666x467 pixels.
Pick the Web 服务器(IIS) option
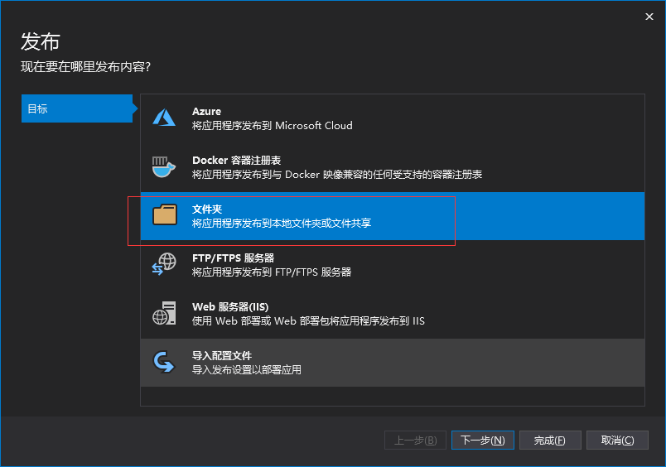393,314
